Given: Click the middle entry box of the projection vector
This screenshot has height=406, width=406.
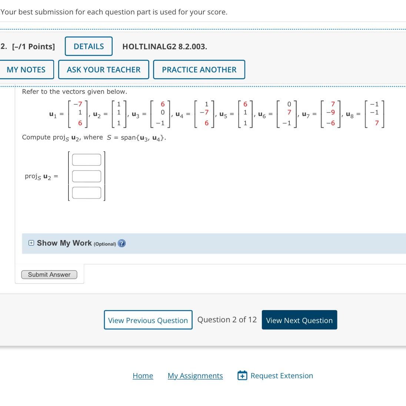Looking at the screenshot, I should point(86,176).
